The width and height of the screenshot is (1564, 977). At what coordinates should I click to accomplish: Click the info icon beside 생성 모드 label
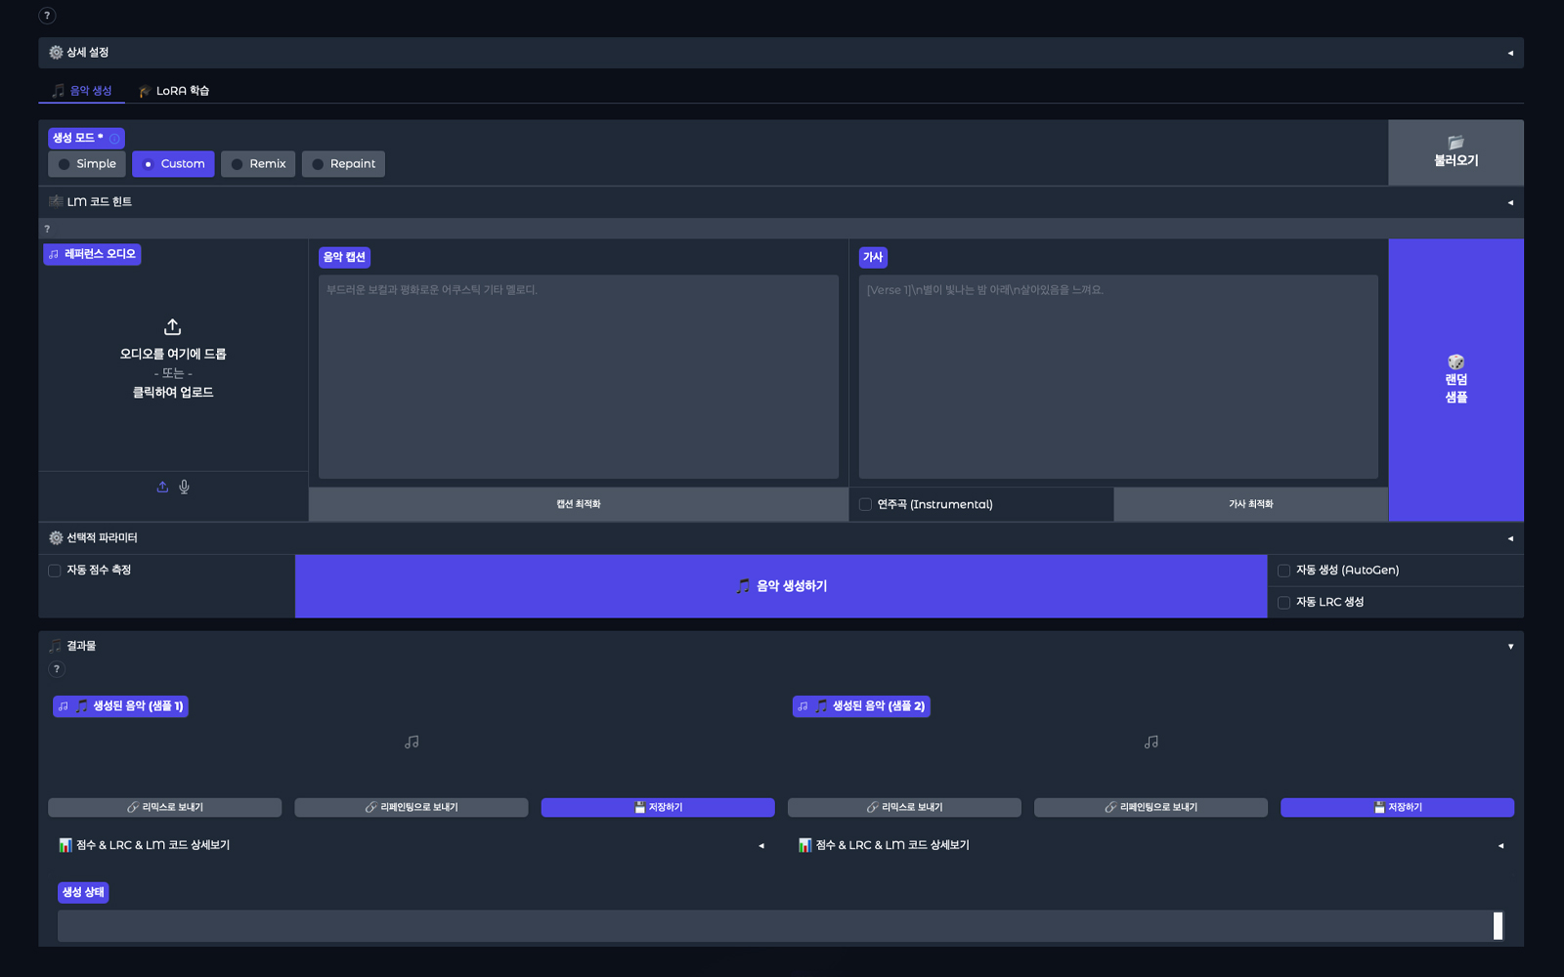[x=114, y=139]
